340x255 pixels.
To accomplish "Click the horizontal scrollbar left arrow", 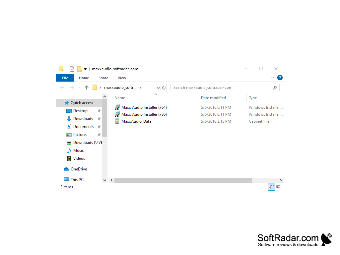I will (x=111, y=180).
